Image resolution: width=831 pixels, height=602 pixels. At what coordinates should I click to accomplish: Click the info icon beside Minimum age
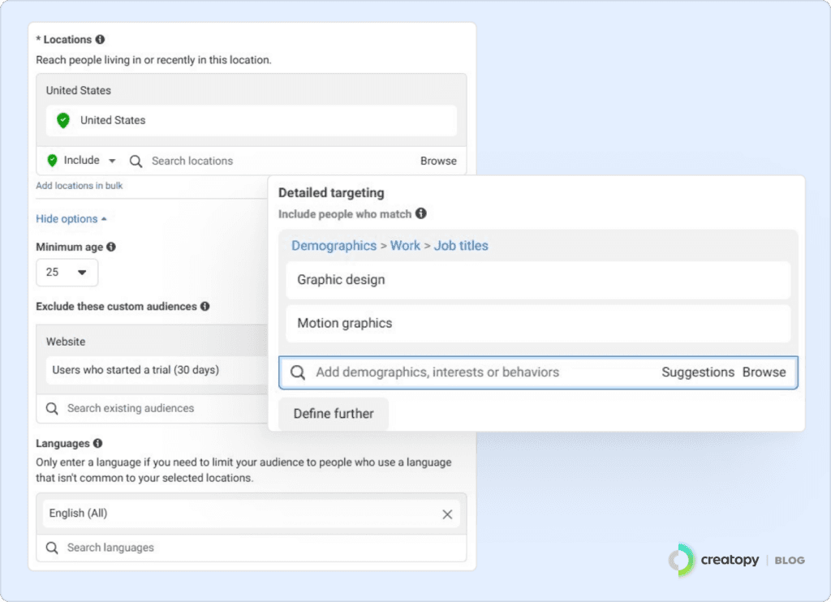pos(111,247)
